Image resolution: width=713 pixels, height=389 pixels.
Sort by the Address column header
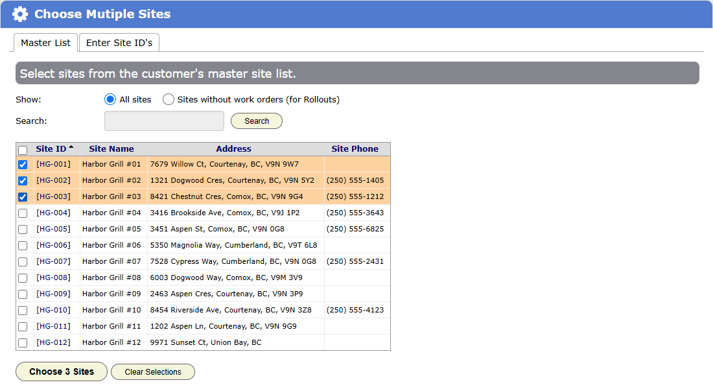click(233, 148)
